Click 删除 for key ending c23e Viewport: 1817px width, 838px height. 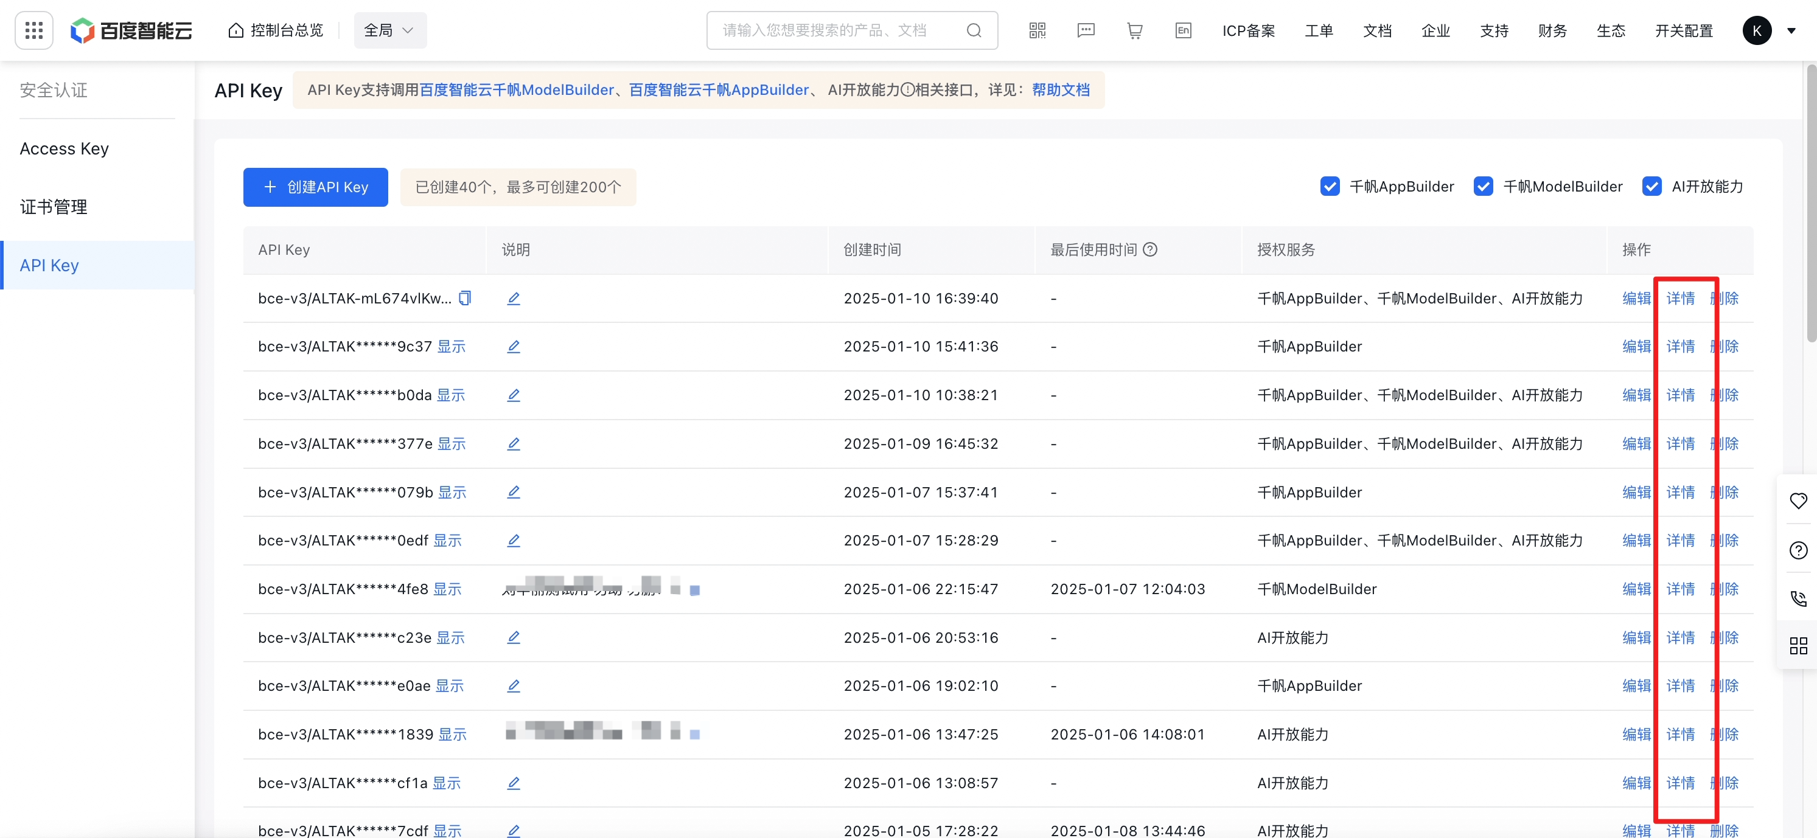1724,638
